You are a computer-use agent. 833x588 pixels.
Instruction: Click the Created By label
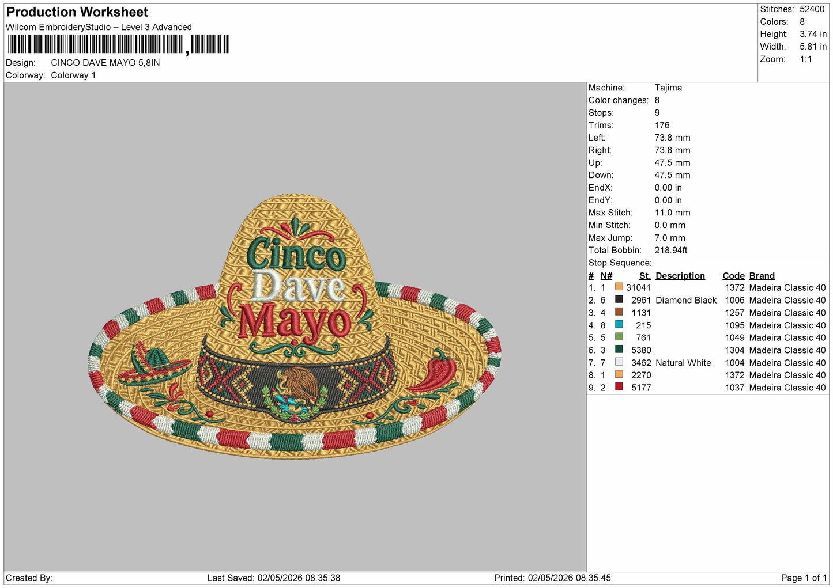click(29, 578)
